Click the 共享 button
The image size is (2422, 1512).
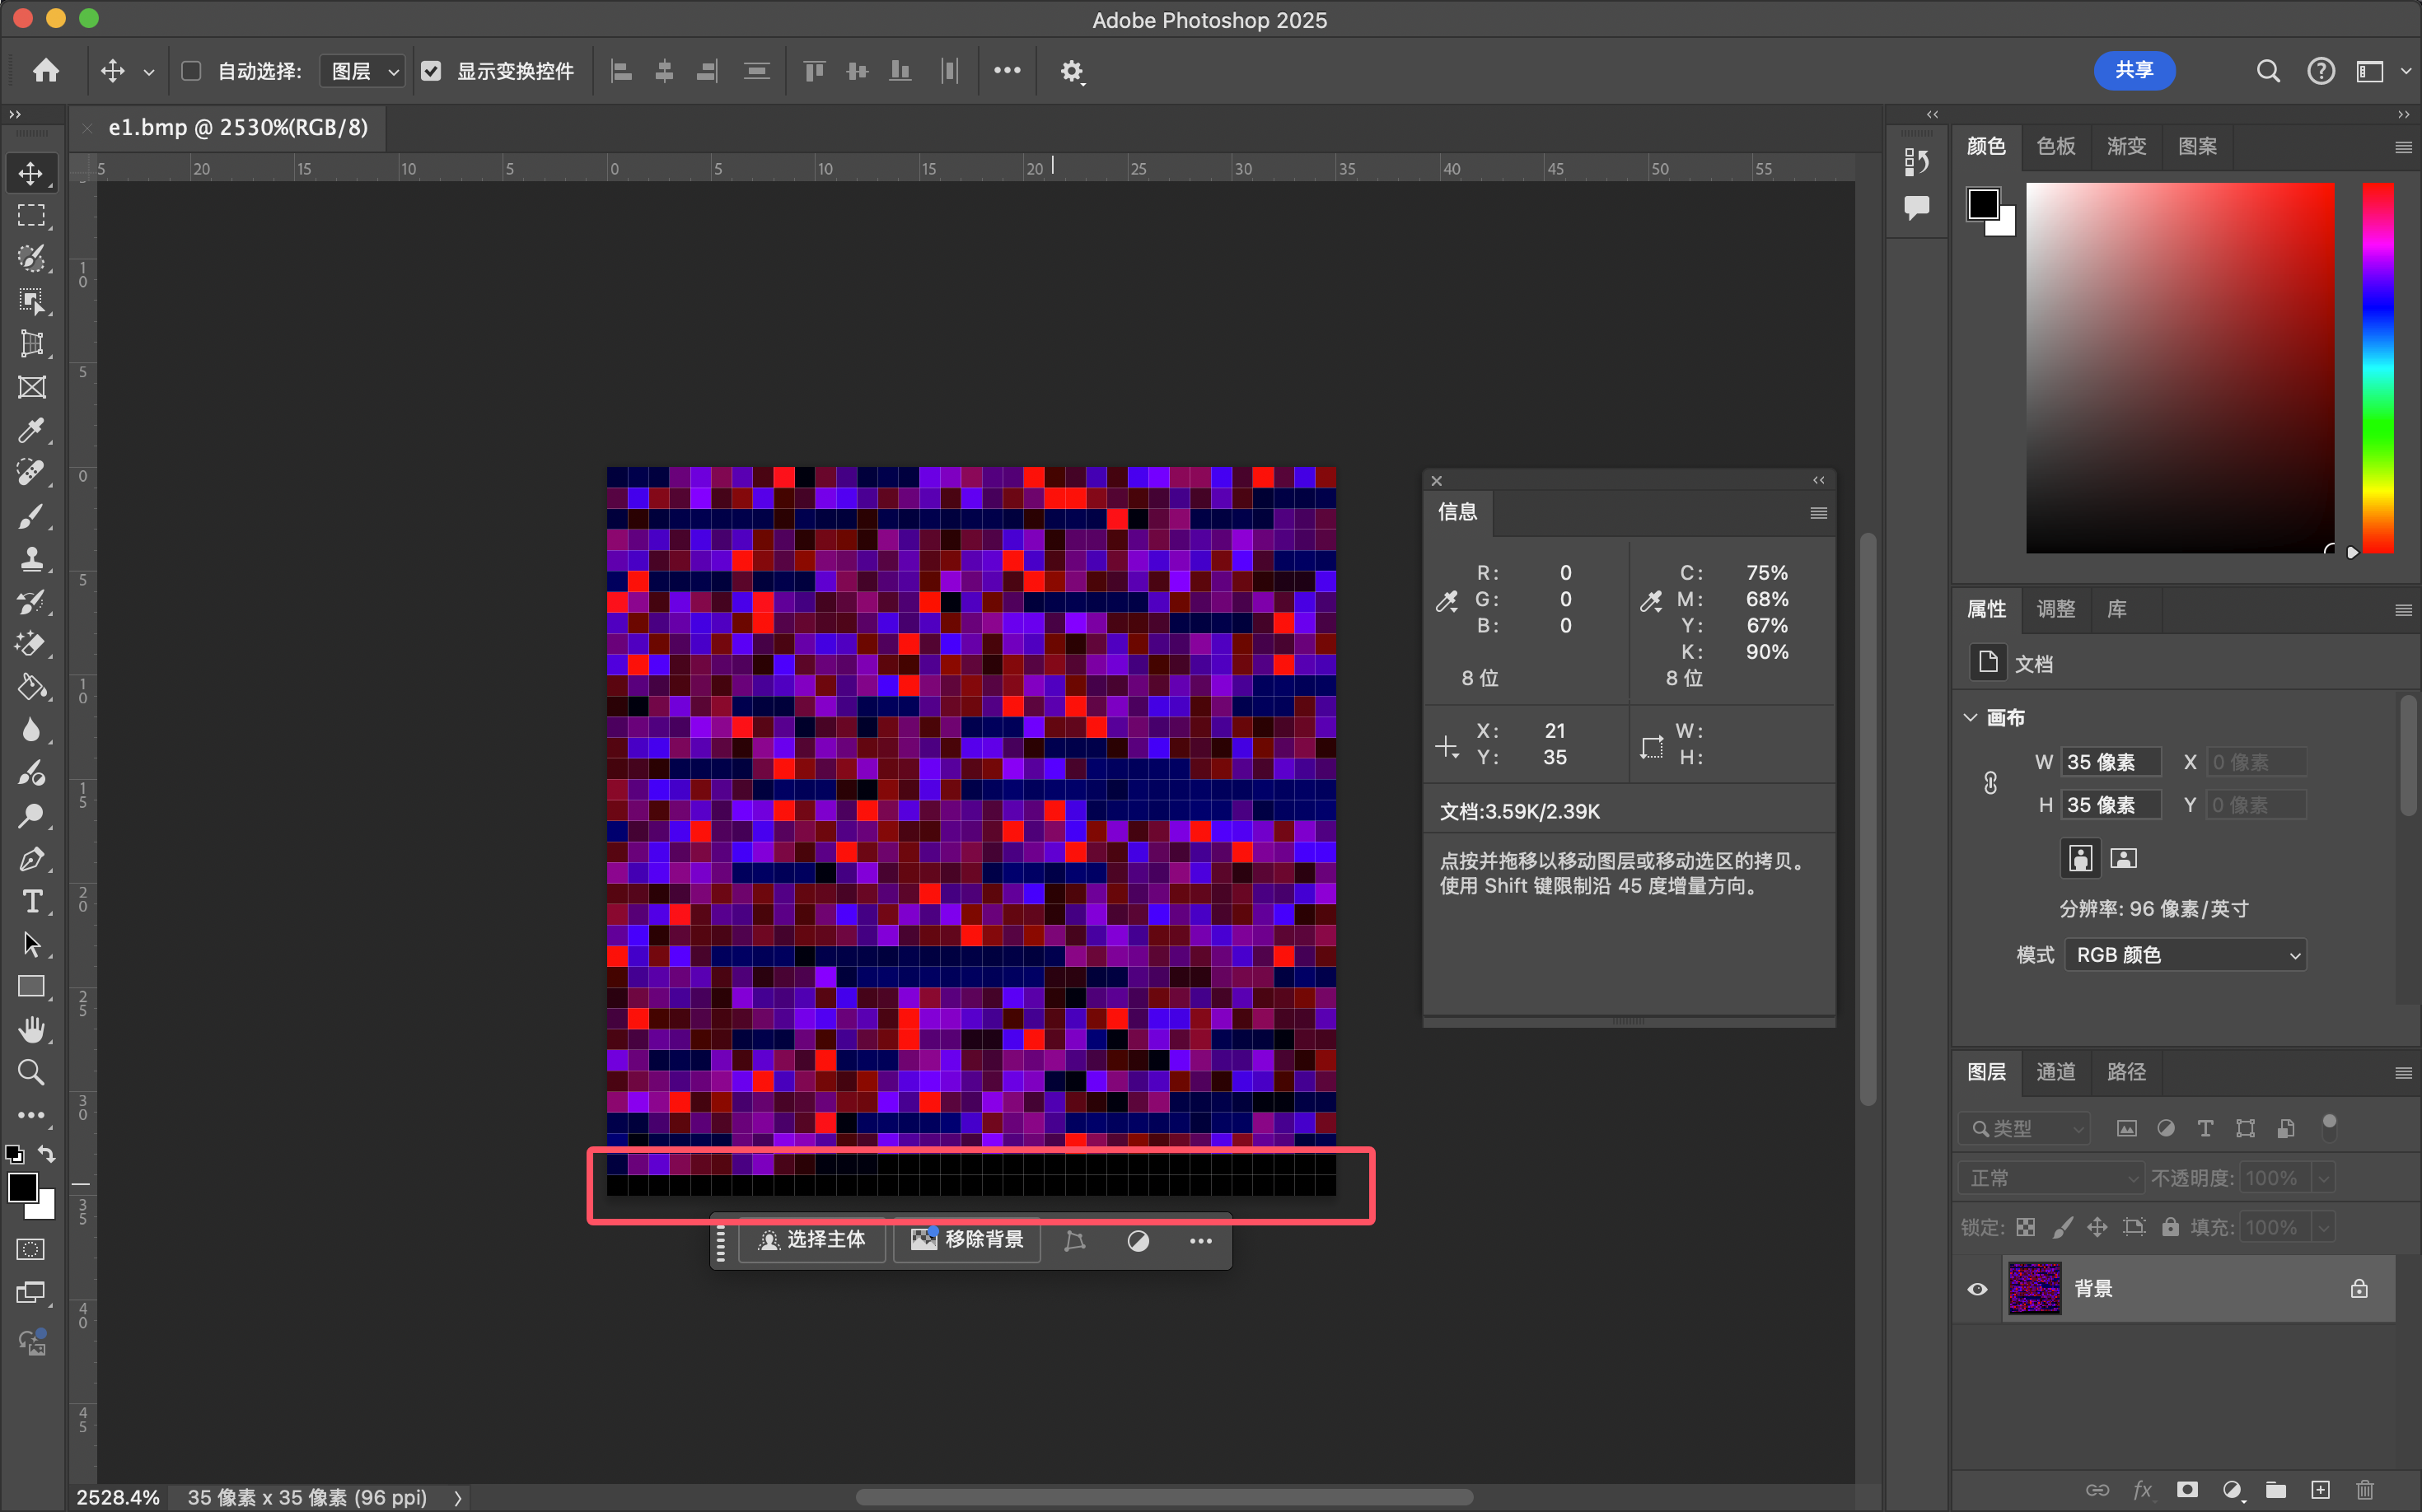(x=2134, y=70)
